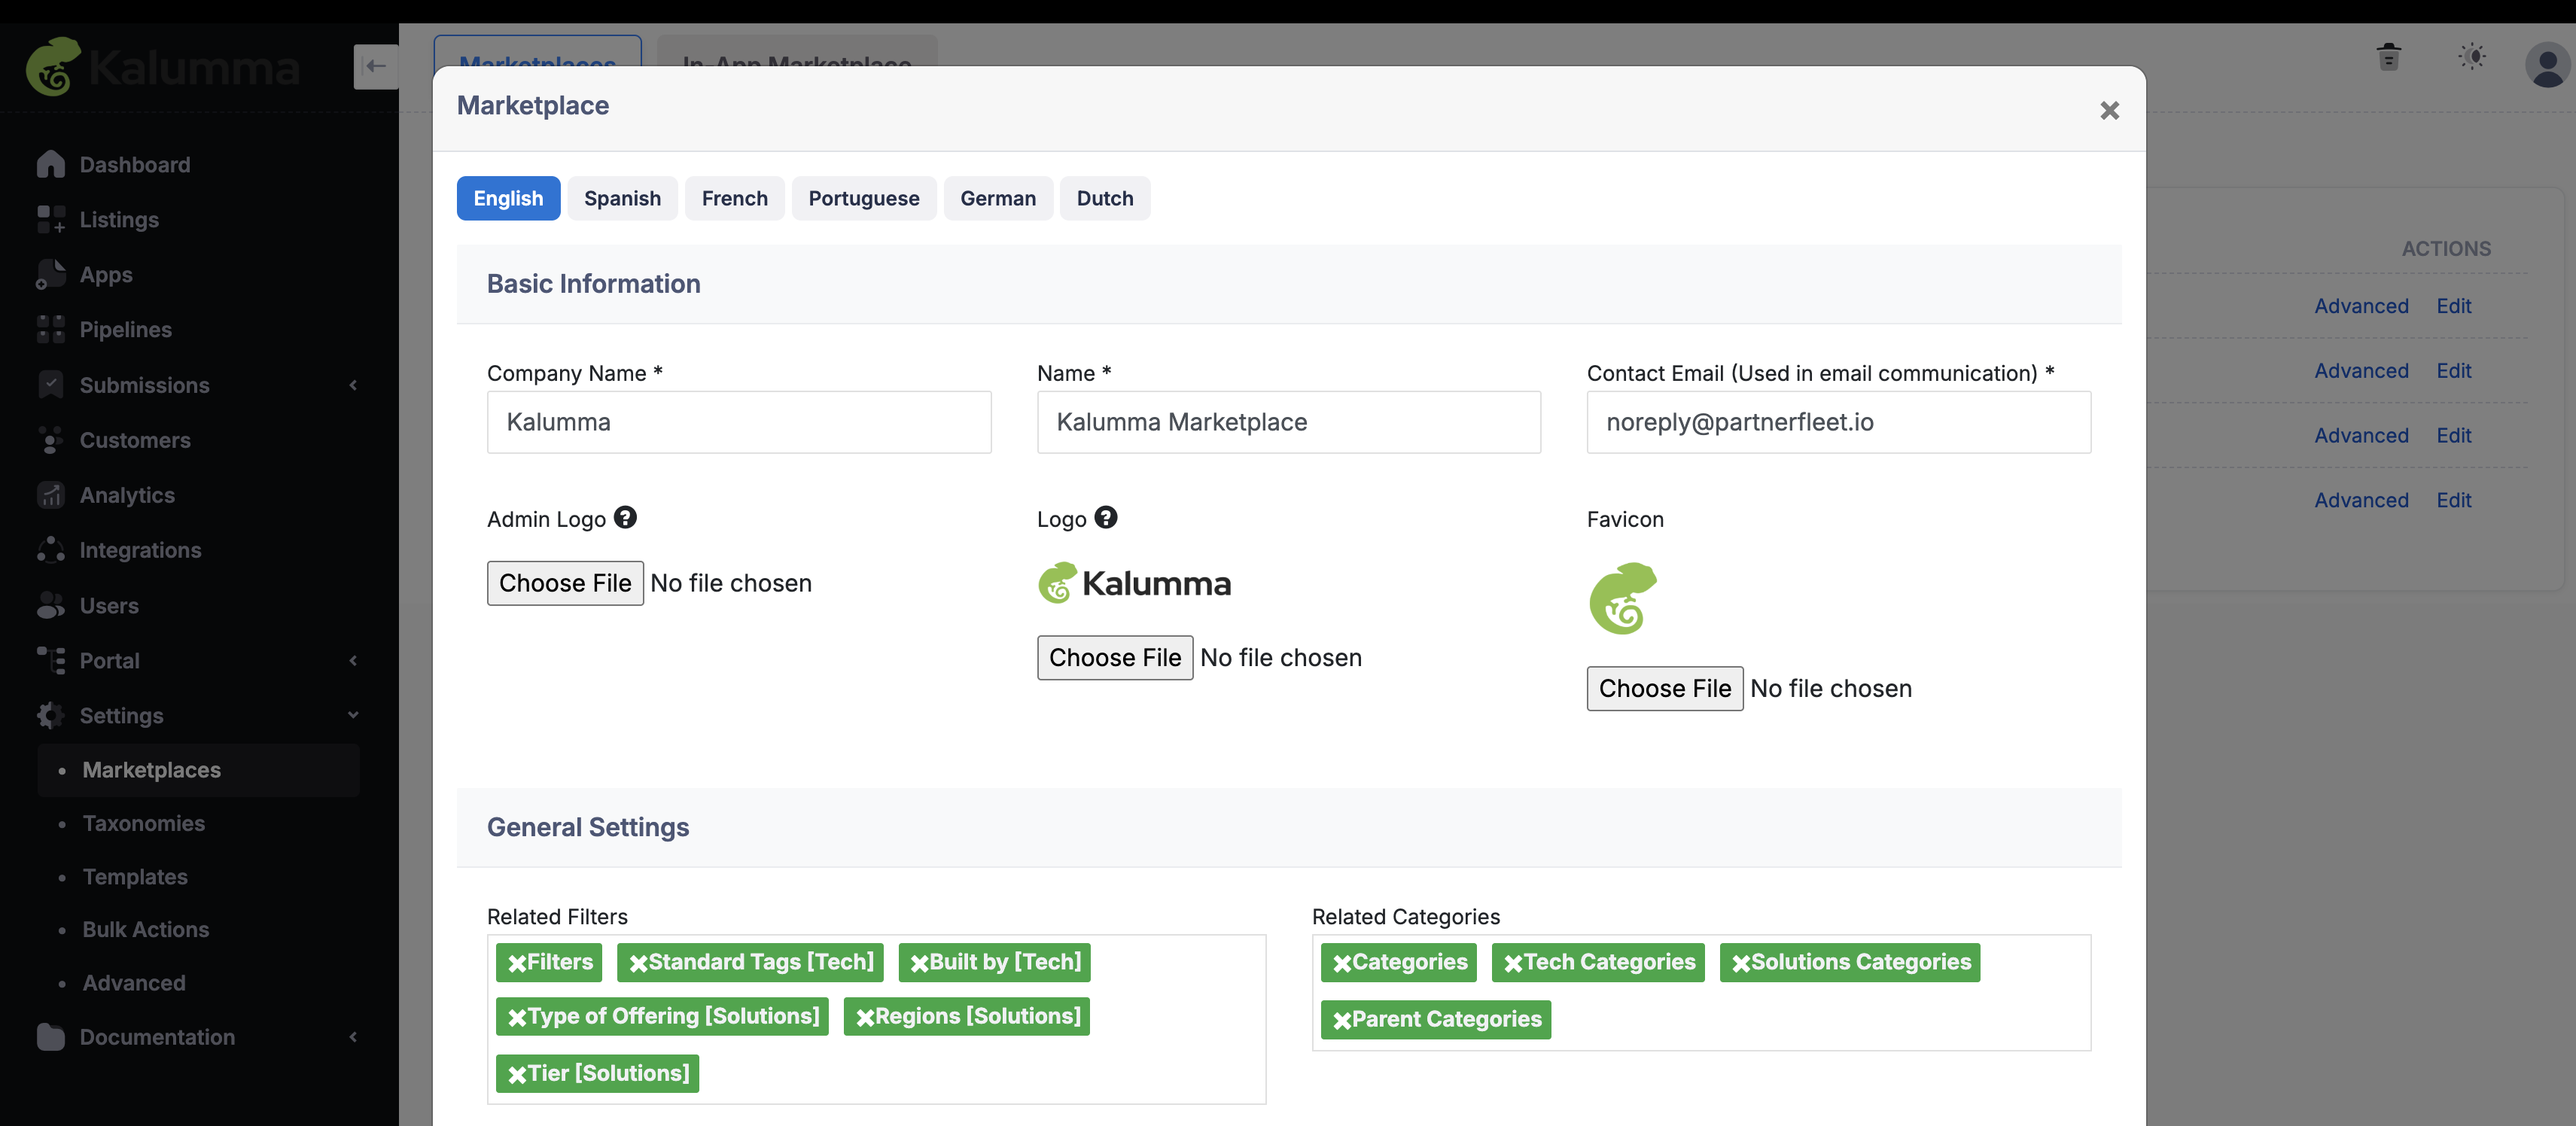Click the Analytics chart icon
Viewport: 2576px width, 1126px height.
[50, 494]
